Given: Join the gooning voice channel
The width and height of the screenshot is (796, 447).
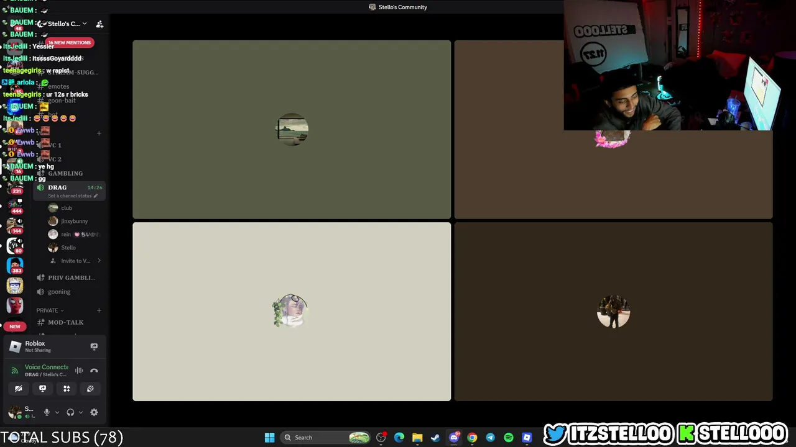Looking at the screenshot, I should (59, 292).
